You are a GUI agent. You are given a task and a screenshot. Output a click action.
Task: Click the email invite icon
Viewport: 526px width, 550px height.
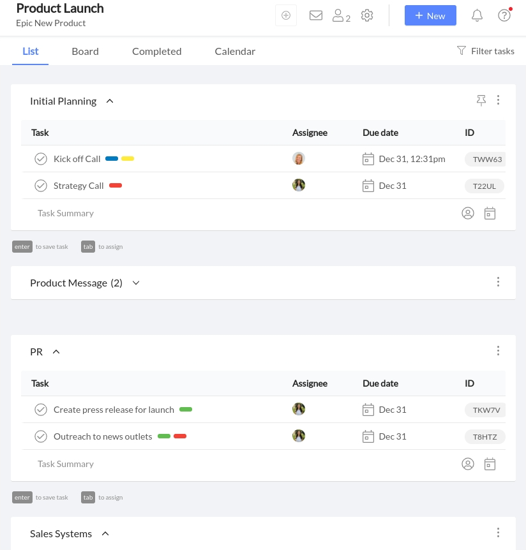tap(316, 15)
